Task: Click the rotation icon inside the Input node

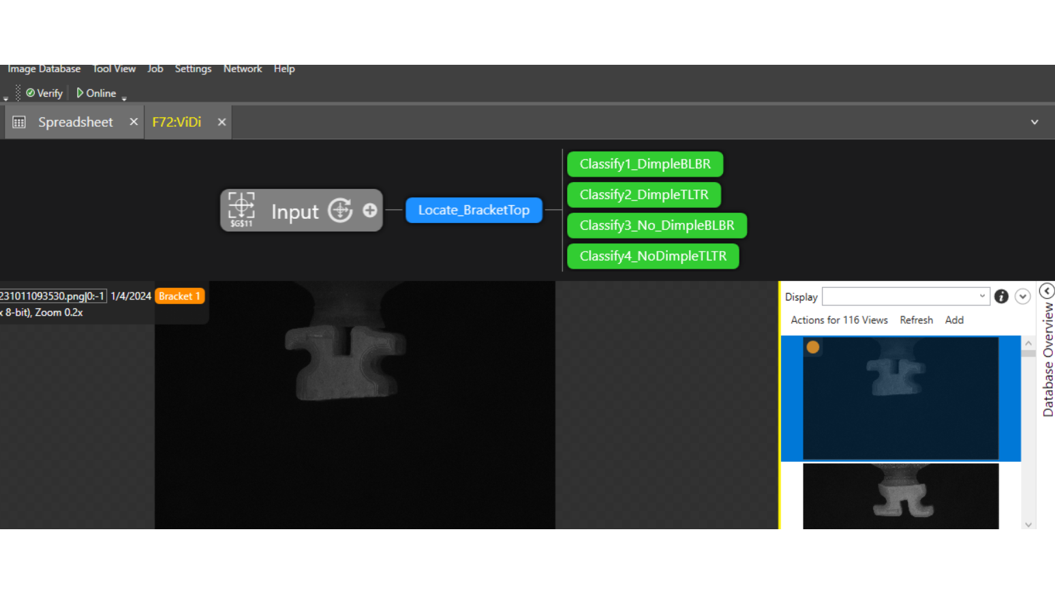Action: 339,210
